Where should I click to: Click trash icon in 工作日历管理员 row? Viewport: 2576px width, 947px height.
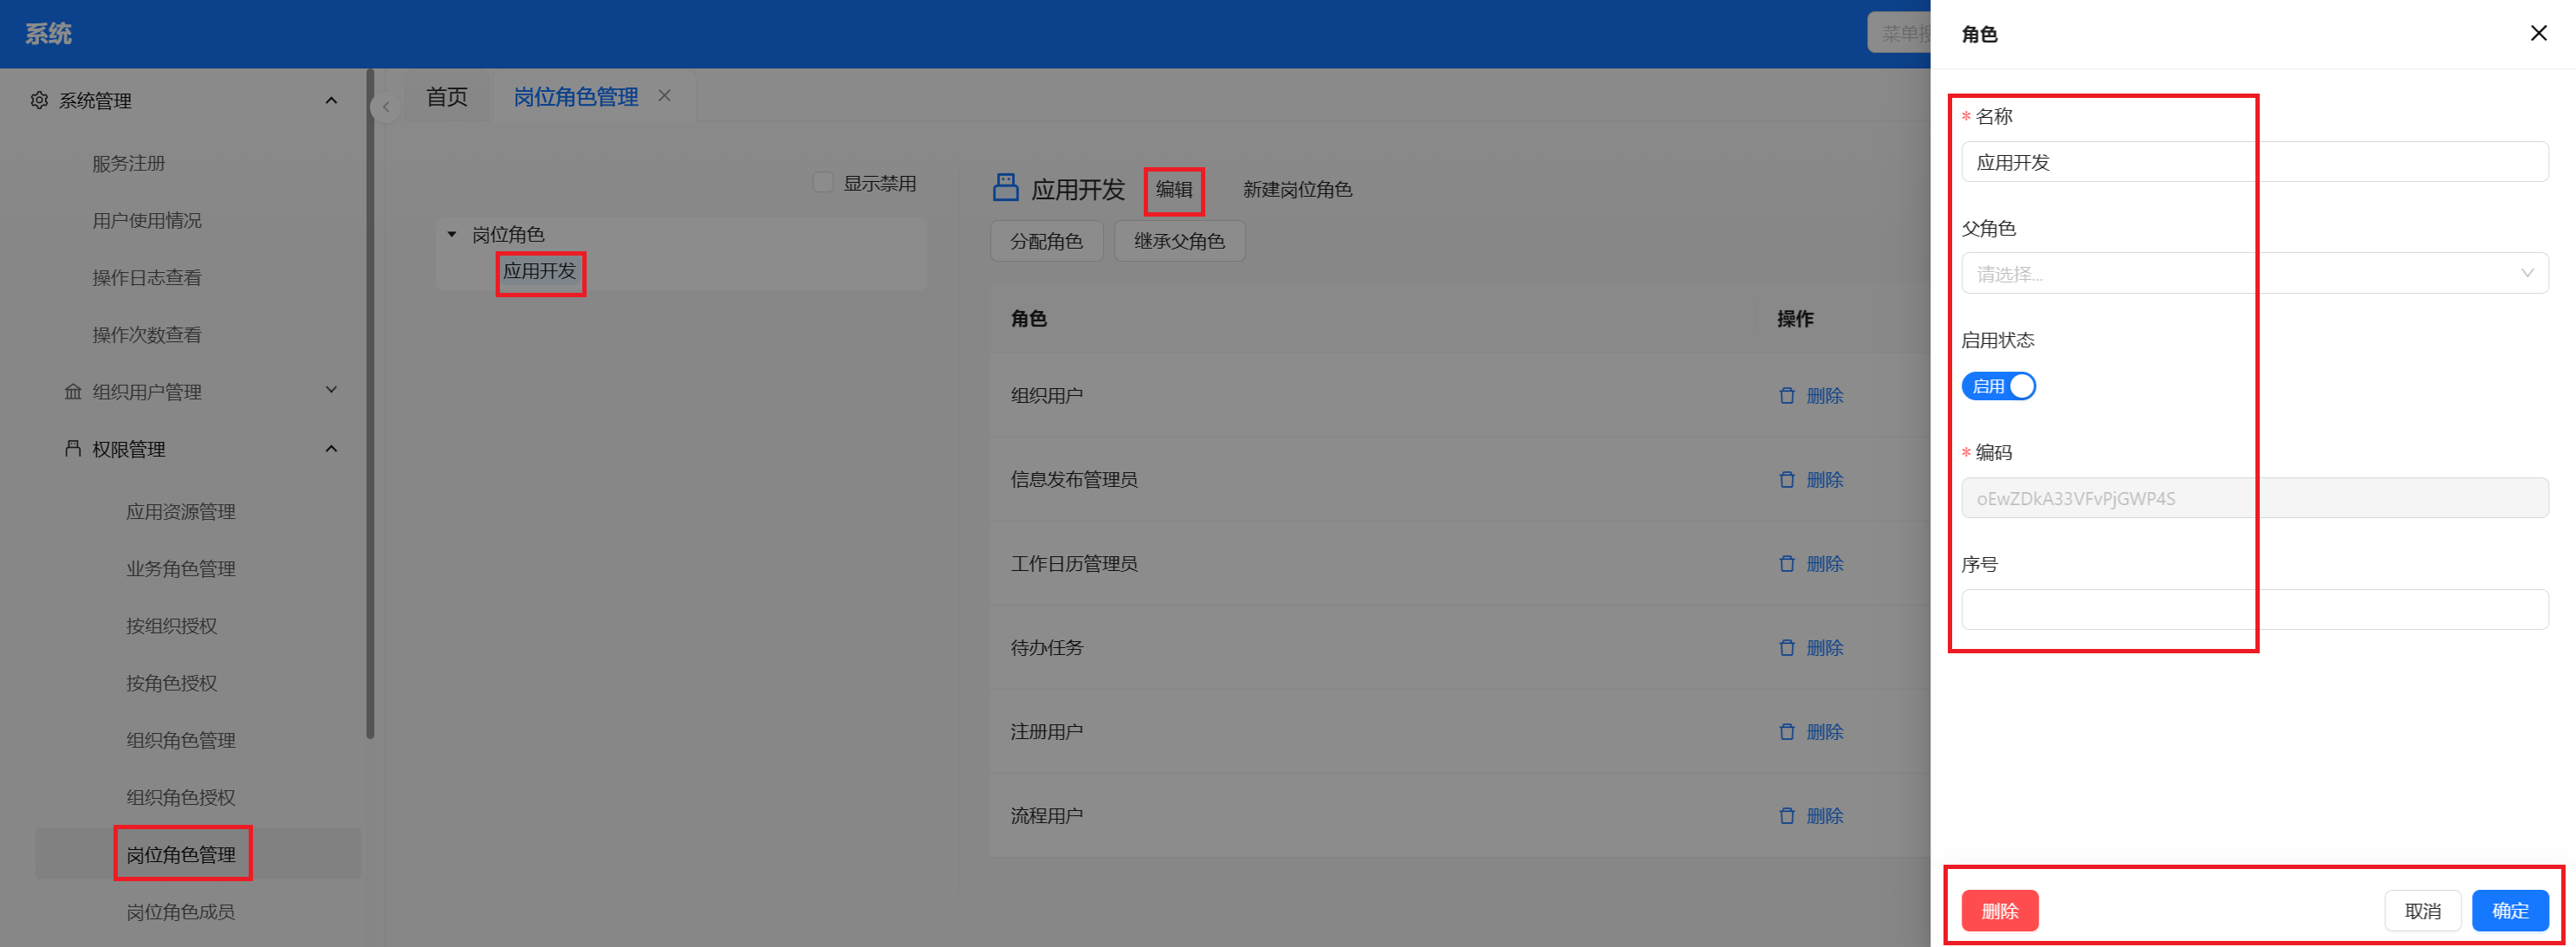click(1787, 563)
